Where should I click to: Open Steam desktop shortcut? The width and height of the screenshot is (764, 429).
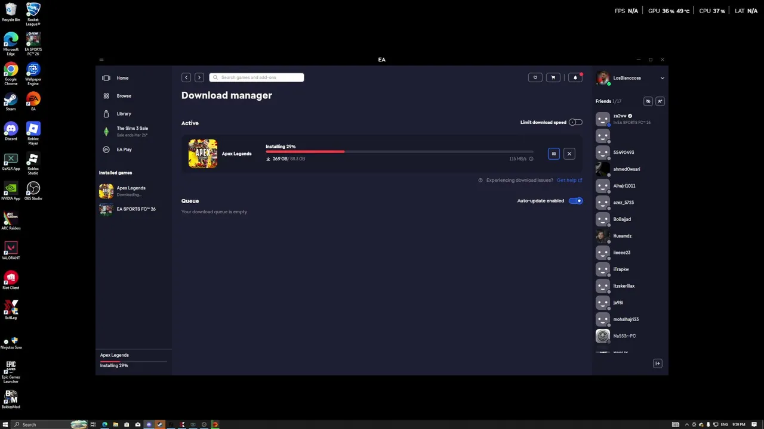11,102
